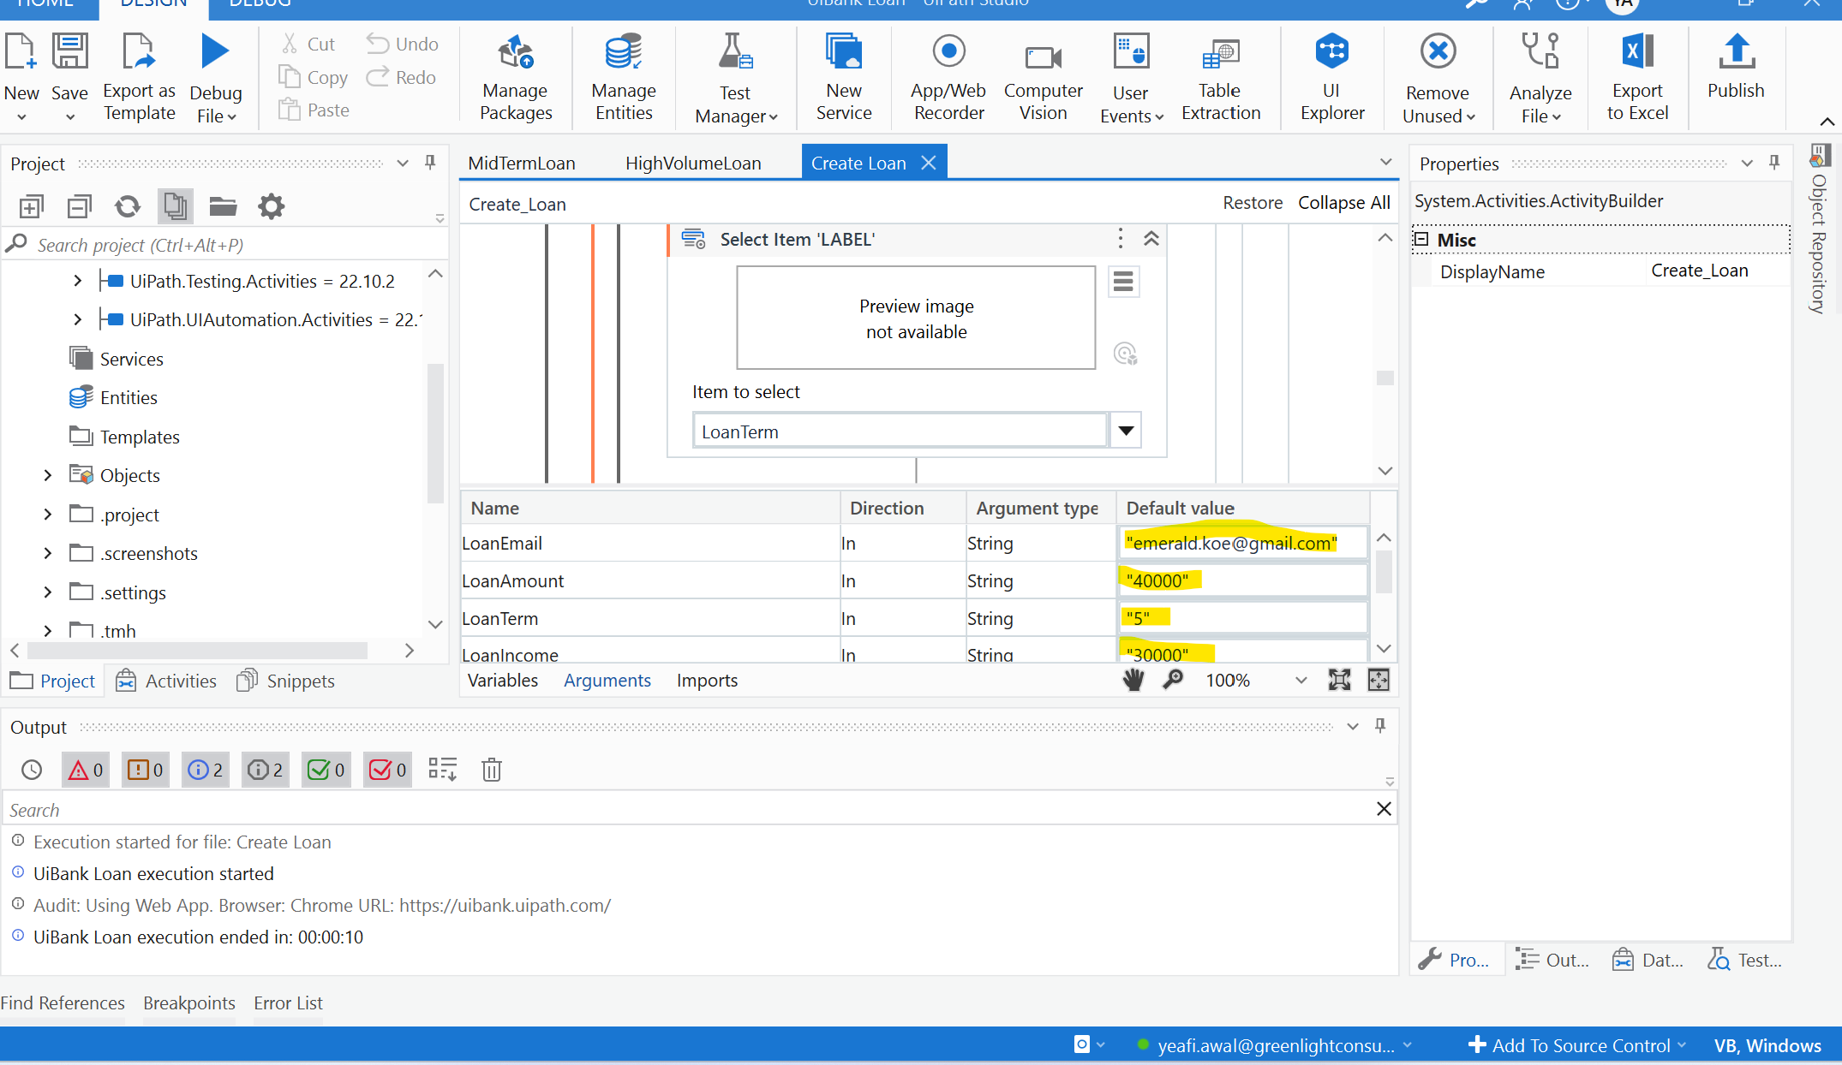
Task: Click New Service icon
Action: coord(844,51)
